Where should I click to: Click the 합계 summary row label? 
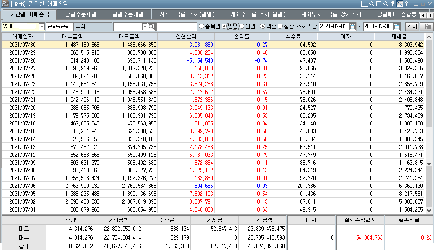point(24,246)
